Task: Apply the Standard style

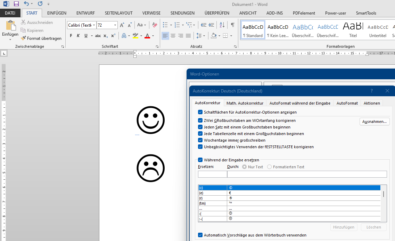Action: [253, 29]
